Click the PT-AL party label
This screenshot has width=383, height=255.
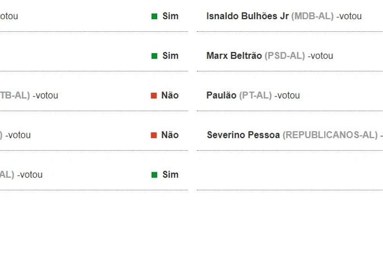pyautogui.click(x=256, y=95)
